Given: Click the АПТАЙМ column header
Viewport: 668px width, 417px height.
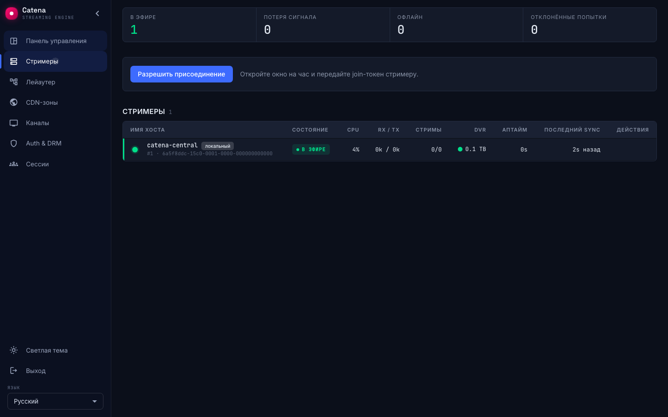Looking at the screenshot, I should (x=514, y=130).
